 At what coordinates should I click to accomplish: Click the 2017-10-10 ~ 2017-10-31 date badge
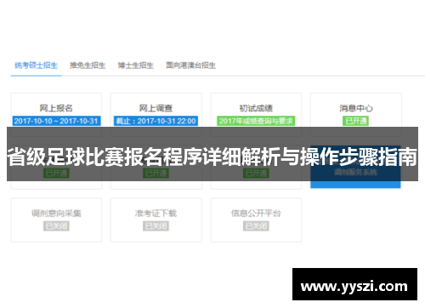(x=56, y=121)
